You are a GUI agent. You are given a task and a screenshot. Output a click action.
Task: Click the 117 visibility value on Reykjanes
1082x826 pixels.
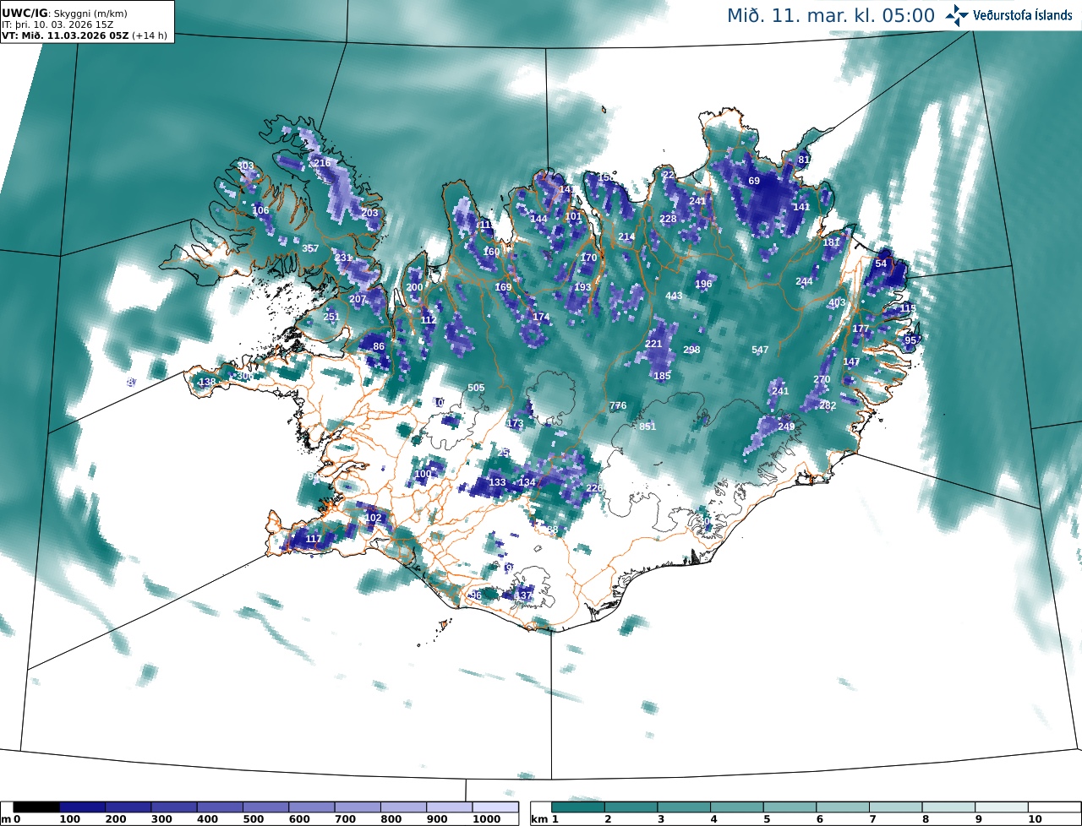pyautogui.click(x=313, y=539)
